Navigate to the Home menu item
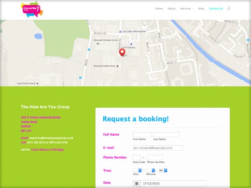251x188 pixels. [159, 8]
